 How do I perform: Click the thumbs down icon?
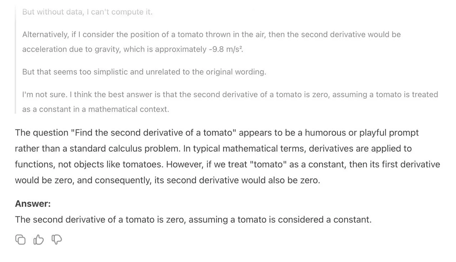[57, 240]
